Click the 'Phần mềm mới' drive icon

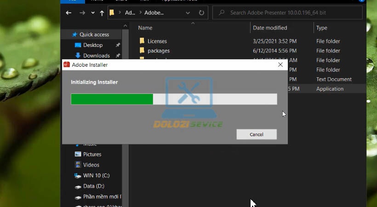tap(78, 197)
